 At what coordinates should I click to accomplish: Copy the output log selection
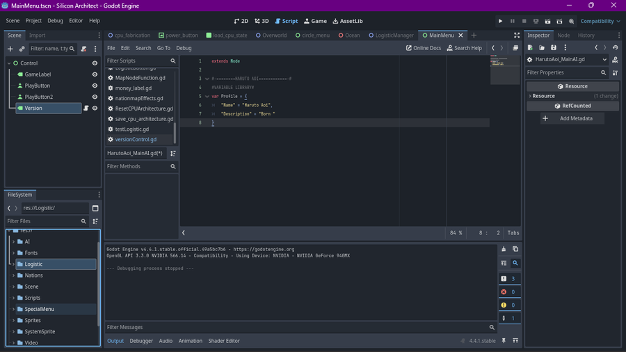pos(515,249)
